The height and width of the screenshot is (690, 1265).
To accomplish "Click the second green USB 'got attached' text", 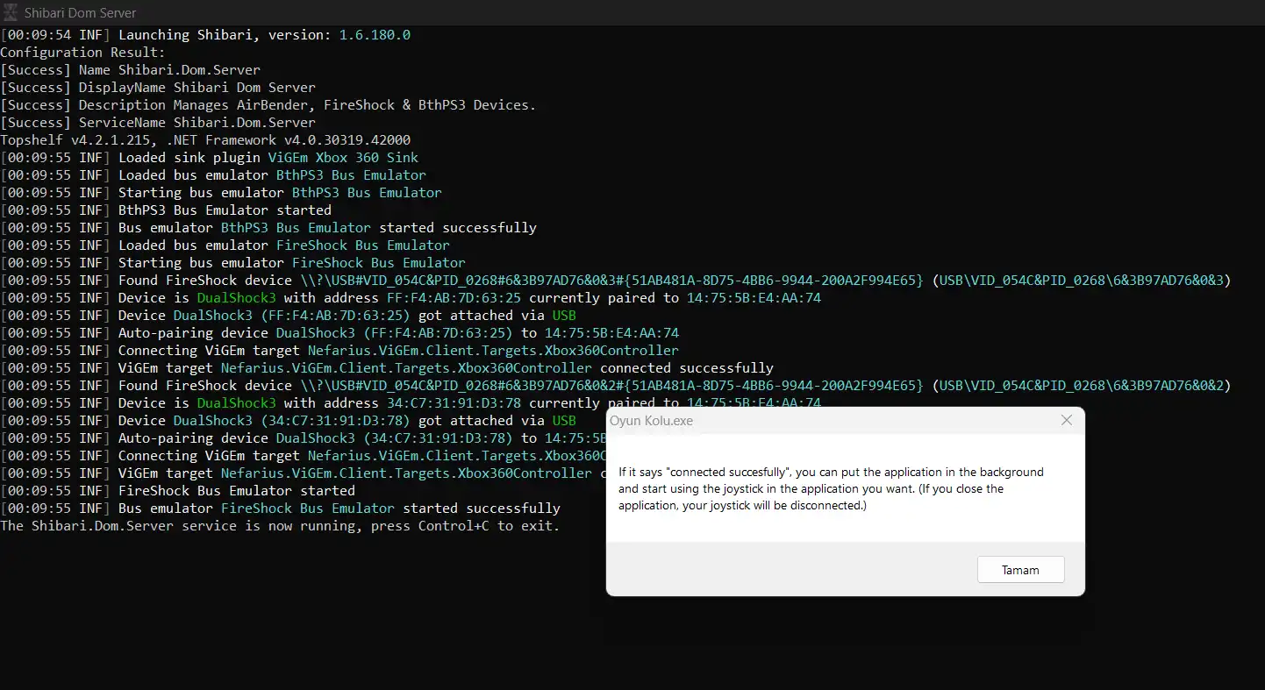I will (x=564, y=421).
